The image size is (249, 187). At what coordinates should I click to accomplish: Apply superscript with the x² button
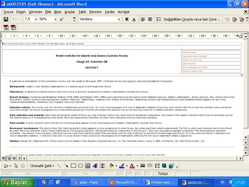62,19
